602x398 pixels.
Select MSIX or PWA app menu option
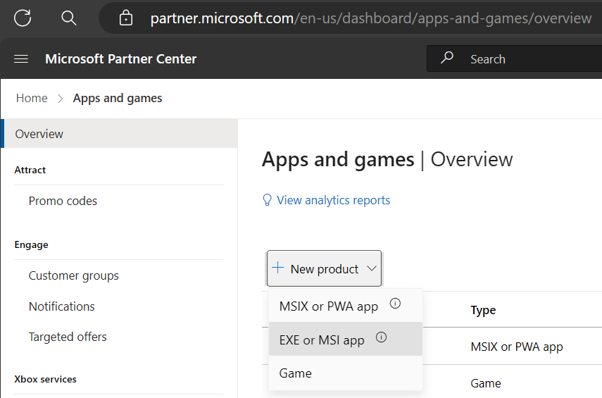pyautogui.click(x=346, y=306)
